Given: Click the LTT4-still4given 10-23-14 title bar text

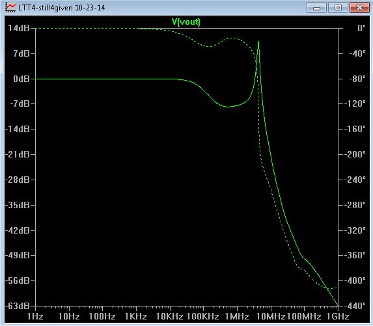Looking at the screenshot, I should pyautogui.click(x=62, y=8).
